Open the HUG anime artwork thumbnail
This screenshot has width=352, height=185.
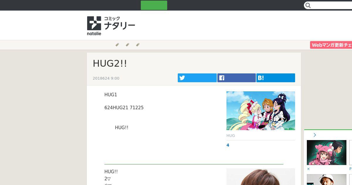[261, 111]
